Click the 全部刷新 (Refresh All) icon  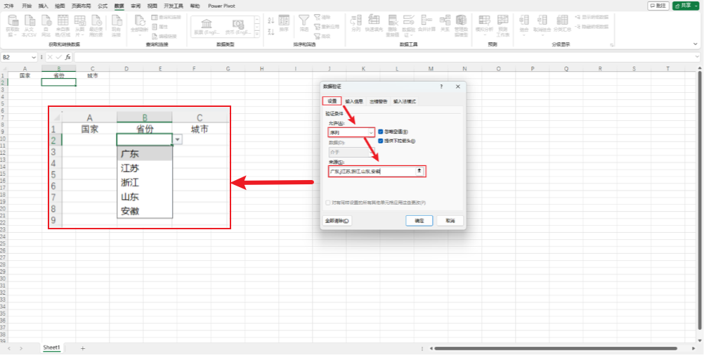tap(139, 25)
